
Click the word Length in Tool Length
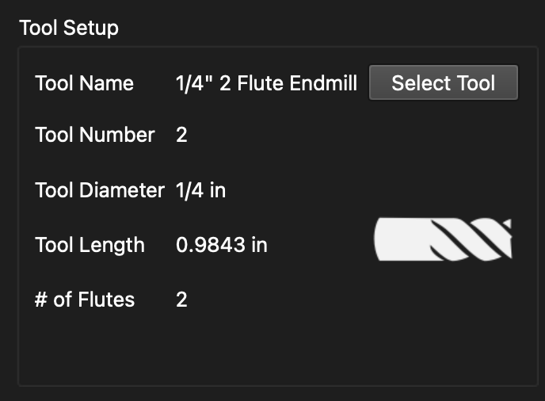112,245
